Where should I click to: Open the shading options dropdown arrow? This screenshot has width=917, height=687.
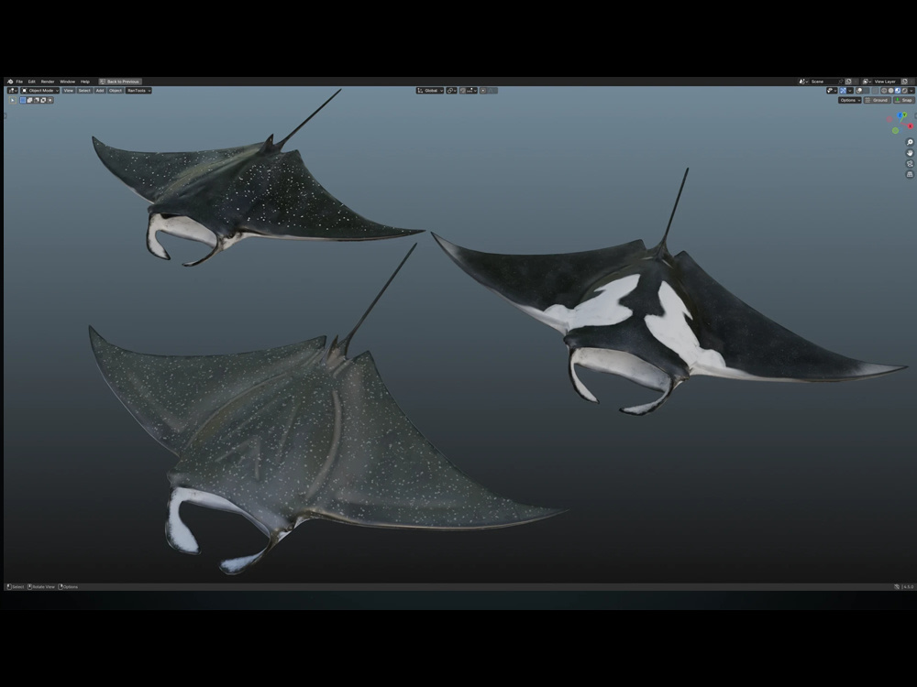[x=911, y=91]
